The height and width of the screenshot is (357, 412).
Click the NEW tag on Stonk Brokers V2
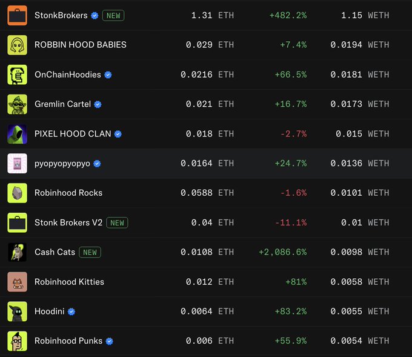tap(117, 222)
